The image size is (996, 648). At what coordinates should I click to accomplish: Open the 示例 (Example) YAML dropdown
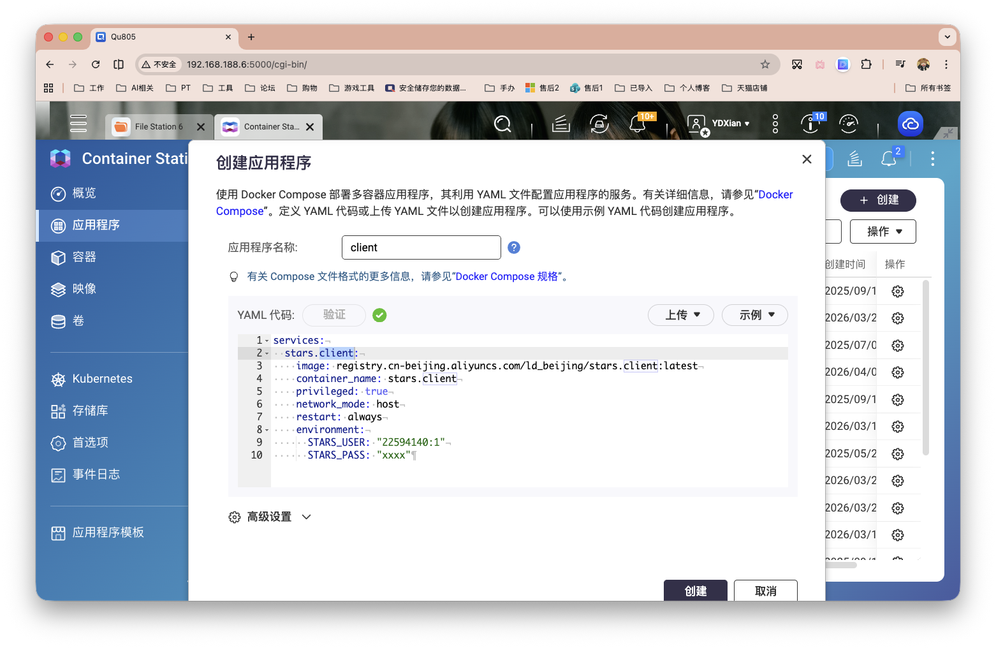click(754, 314)
